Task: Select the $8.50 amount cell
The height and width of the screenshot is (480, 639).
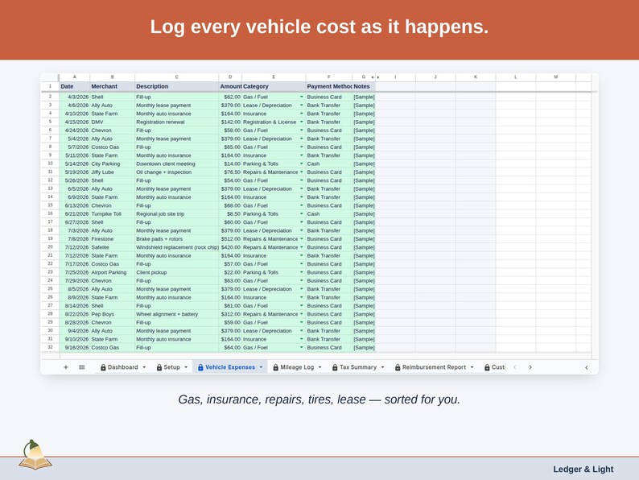Action: coord(230,213)
